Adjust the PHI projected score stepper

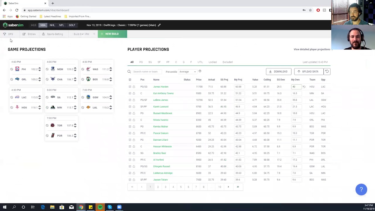tap(40, 69)
